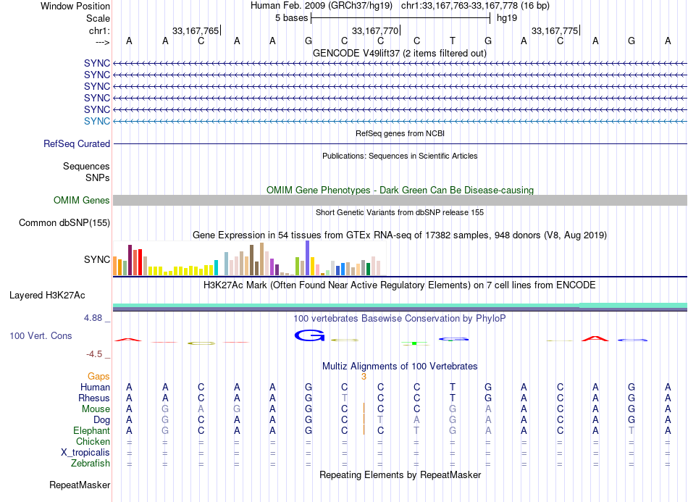Click the Human species label

(95, 387)
